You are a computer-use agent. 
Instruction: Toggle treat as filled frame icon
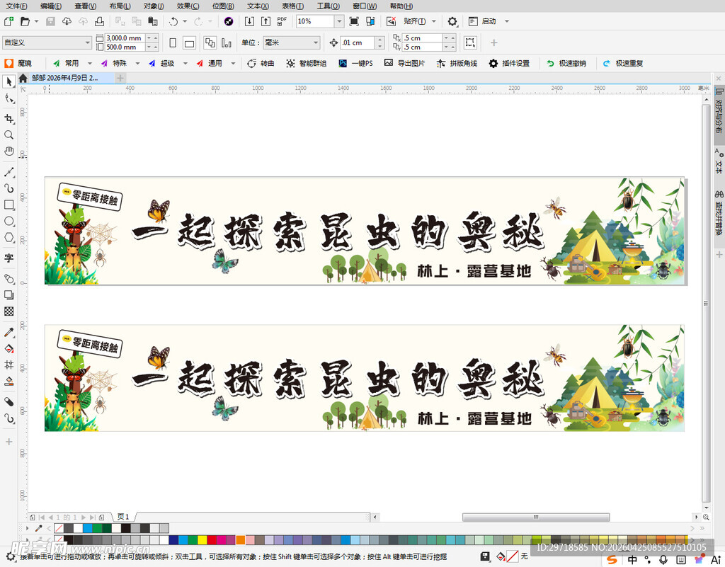pos(470,42)
